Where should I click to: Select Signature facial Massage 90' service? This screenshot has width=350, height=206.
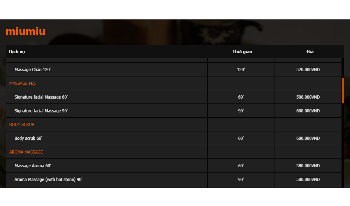pyautogui.click(x=41, y=111)
